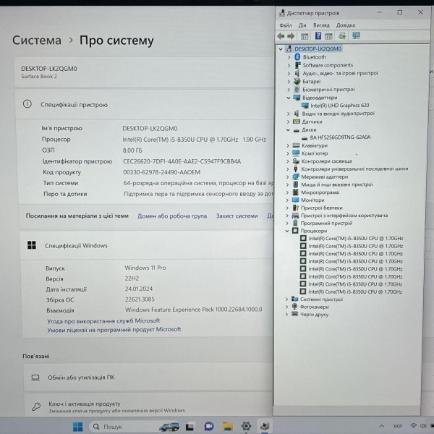
Task: Expand the Фотокамери category
Action: point(286,307)
